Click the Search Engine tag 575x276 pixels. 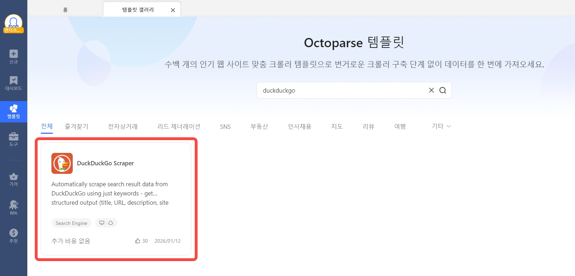[x=71, y=223]
